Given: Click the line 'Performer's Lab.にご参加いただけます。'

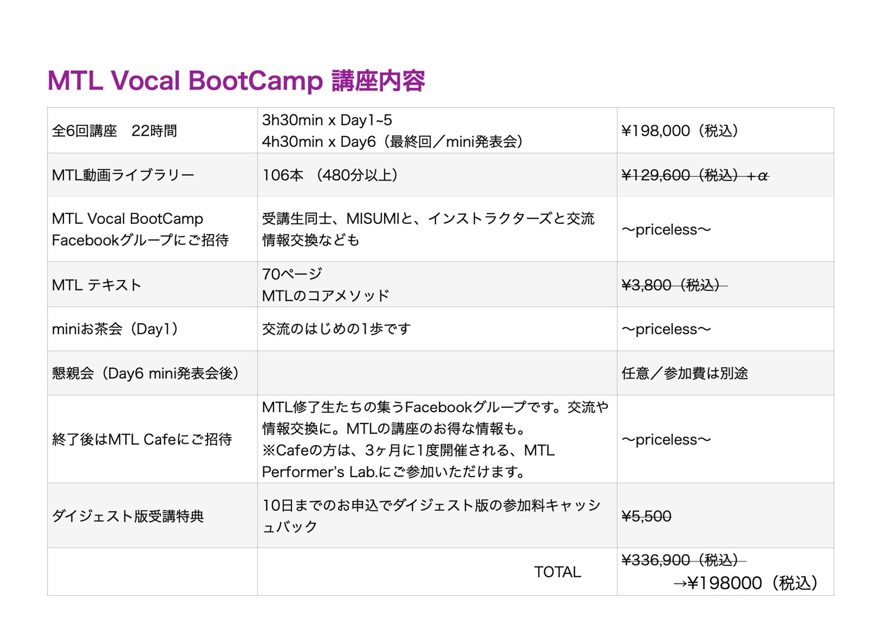Looking at the screenshot, I should [394, 472].
